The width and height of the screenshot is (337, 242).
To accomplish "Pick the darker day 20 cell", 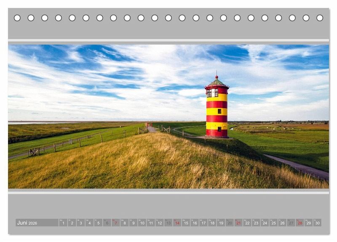I will coord(230,223).
